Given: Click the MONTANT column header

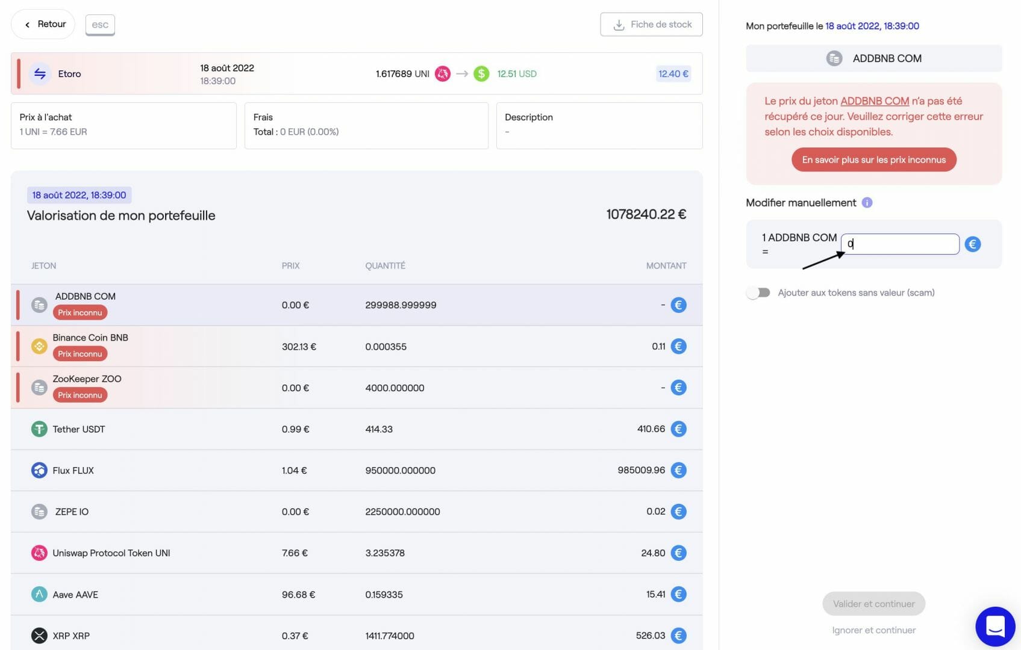Looking at the screenshot, I should [x=666, y=265].
